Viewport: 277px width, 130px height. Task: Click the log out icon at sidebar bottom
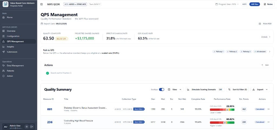pyautogui.click(x=32, y=127)
